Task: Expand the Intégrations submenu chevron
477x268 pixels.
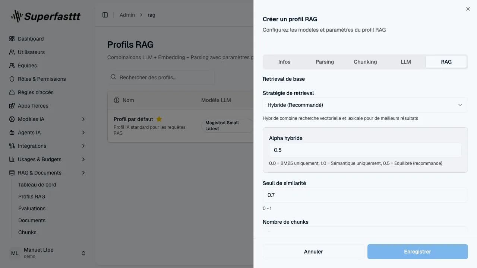Action: pos(83,146)
